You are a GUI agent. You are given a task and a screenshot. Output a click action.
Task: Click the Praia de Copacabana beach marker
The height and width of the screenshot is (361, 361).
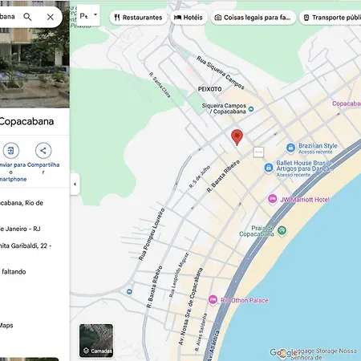click(282, 230)
